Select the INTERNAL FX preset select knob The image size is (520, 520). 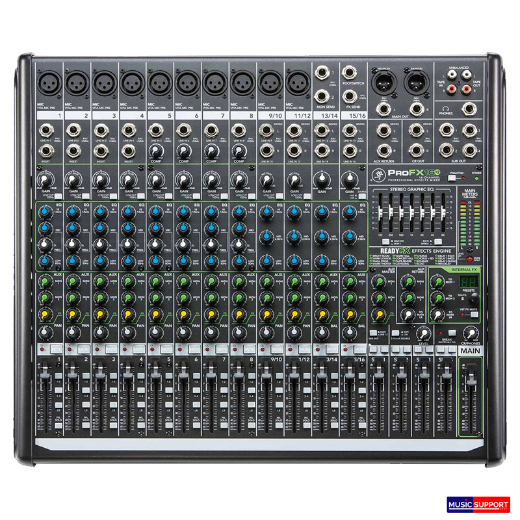(474, 298)
